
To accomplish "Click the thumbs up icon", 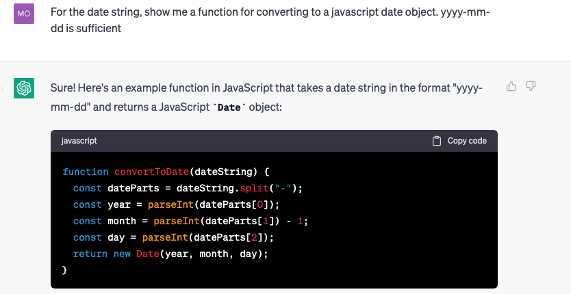I will [511, 86].
